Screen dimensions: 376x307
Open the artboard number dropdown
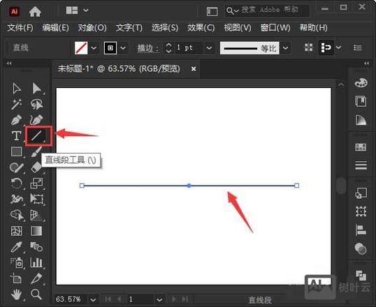(159, 299)
